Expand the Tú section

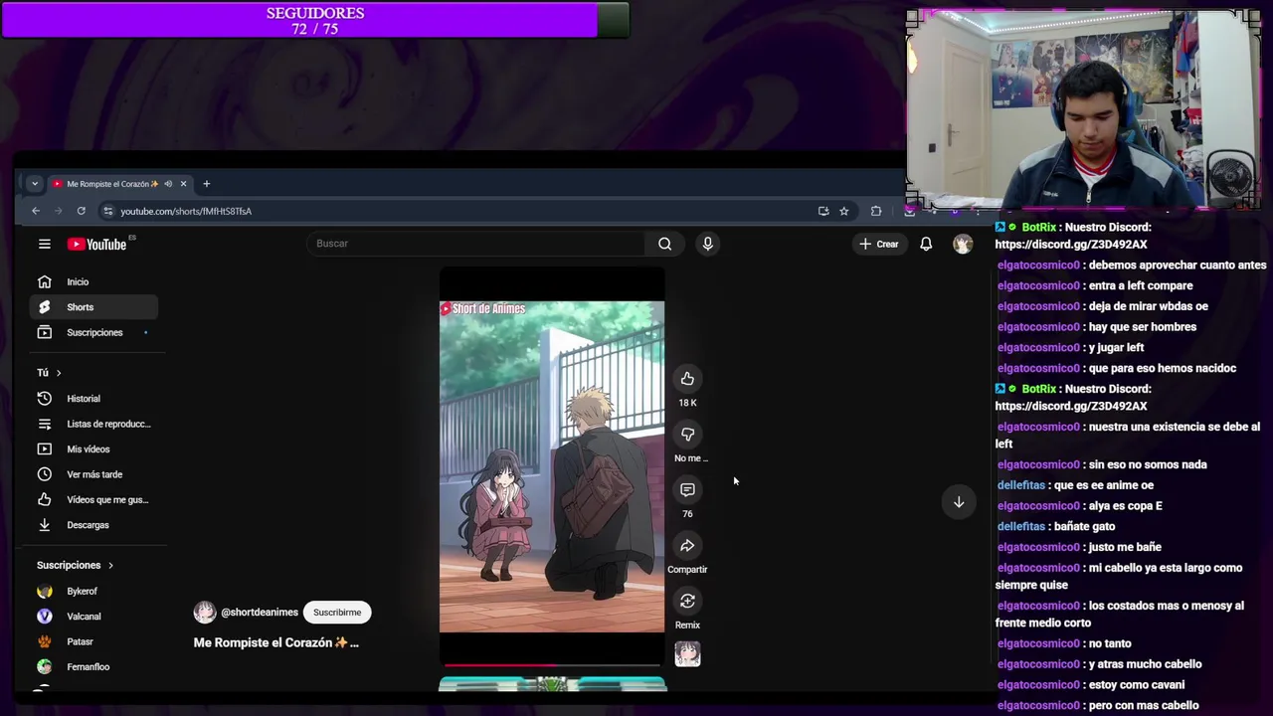coord(50,373)
